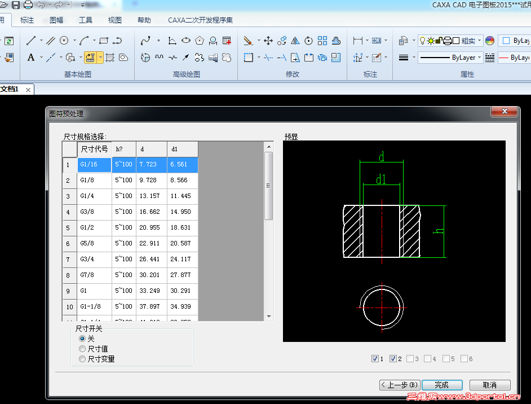Click the mirror tool icon
This screenshot has width=531, height=404.
pos(295,41)
